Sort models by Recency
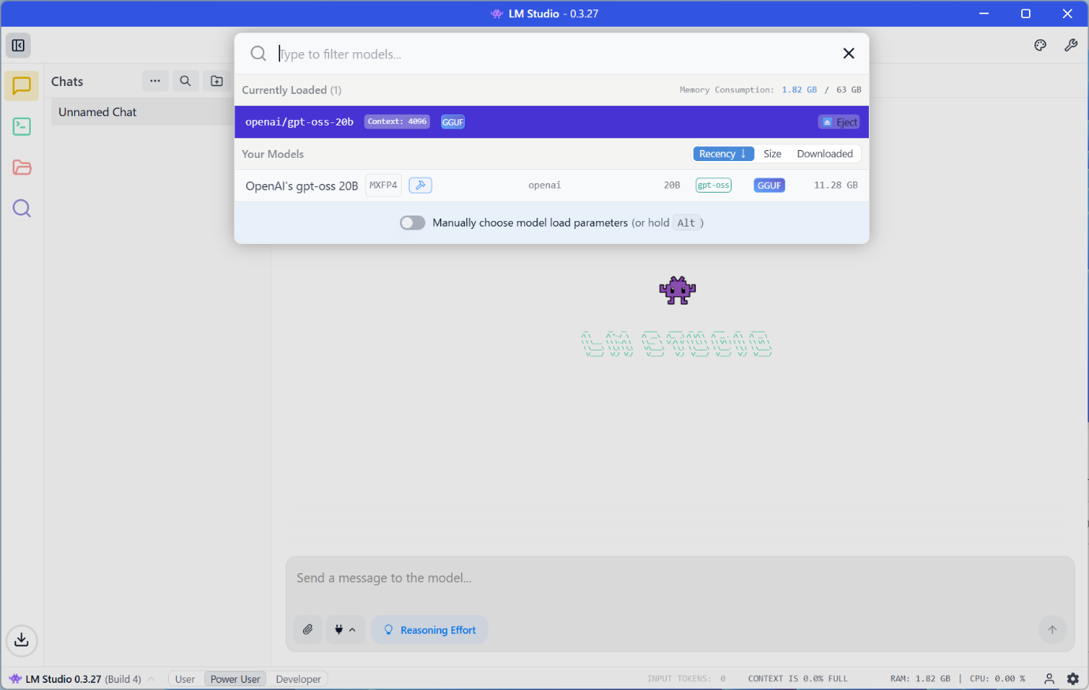The image size is (1089, 690). tap(724, 154)
